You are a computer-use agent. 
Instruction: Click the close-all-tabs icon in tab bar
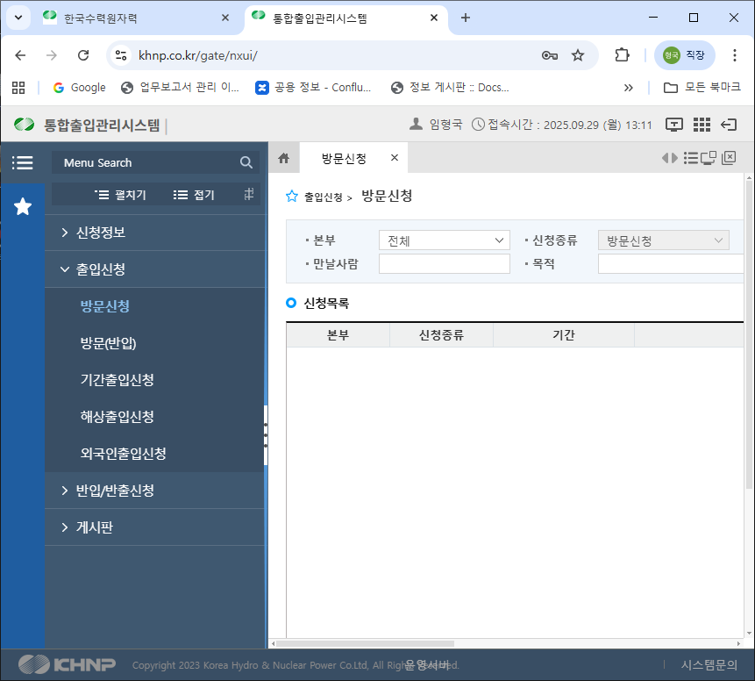[x=729, y=158]
